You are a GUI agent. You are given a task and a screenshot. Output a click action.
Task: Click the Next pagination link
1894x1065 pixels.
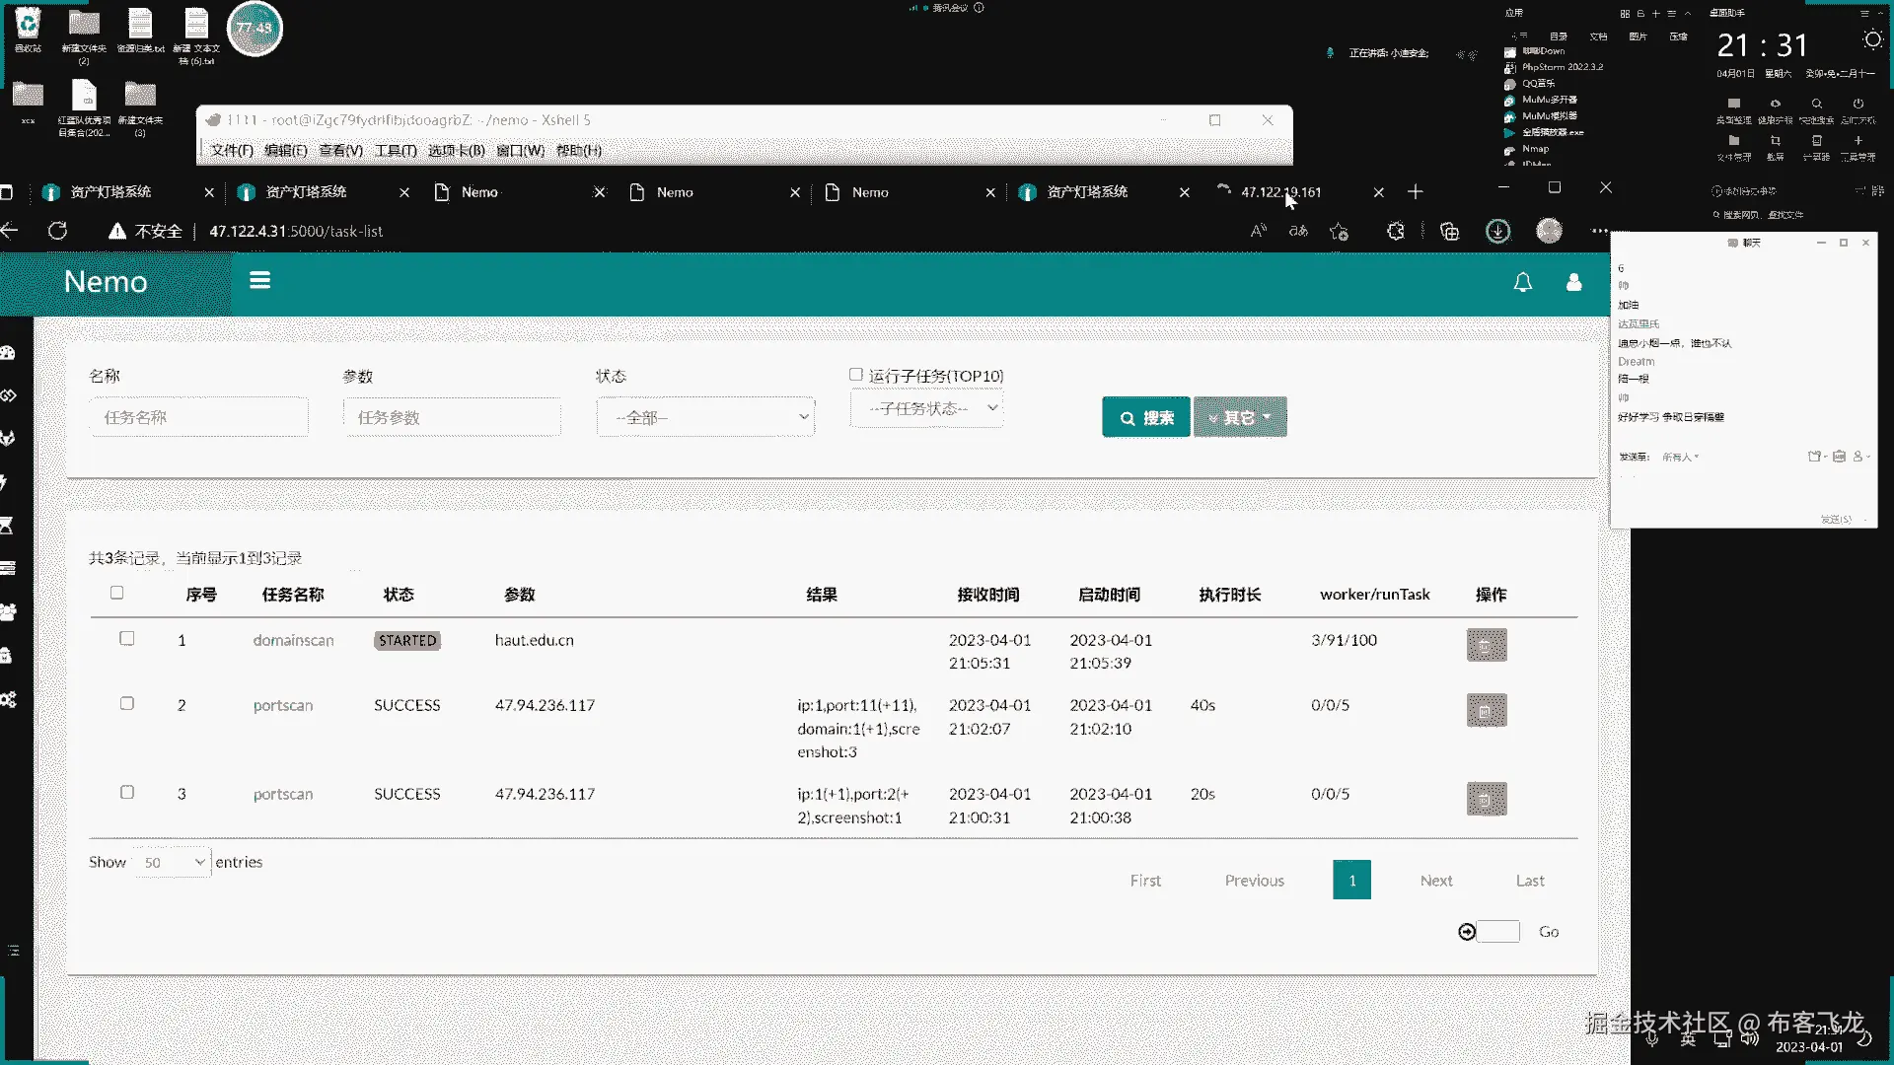[x=1435, y=881]
